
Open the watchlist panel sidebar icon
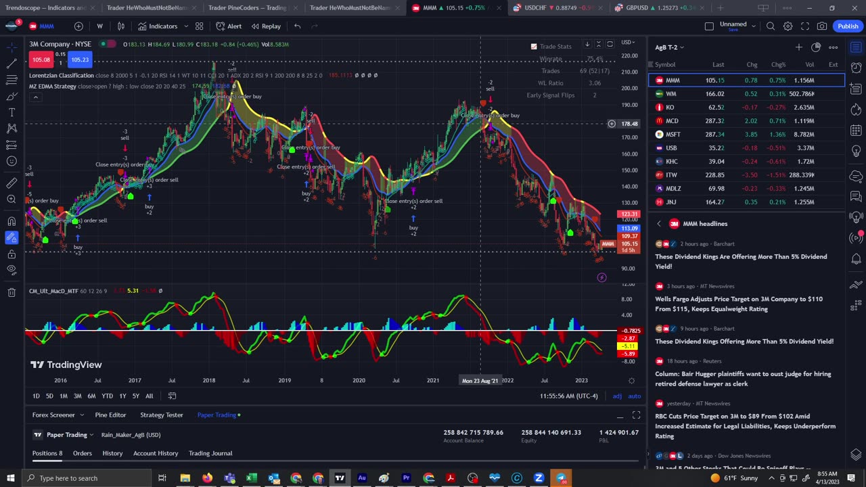click(x=856, y=47)
